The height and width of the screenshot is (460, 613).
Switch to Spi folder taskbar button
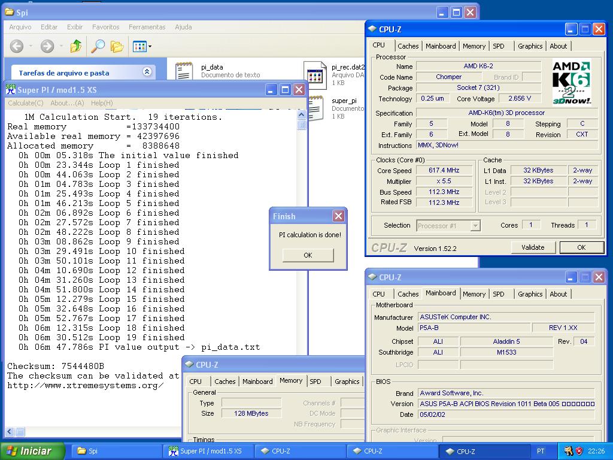pyautogui.click(x=118, y=451)
